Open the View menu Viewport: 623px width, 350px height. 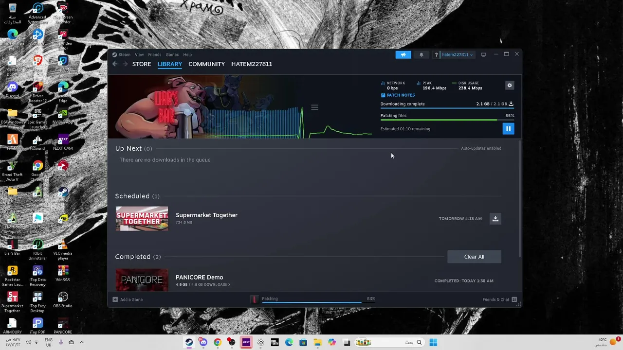tap(139, 54)
